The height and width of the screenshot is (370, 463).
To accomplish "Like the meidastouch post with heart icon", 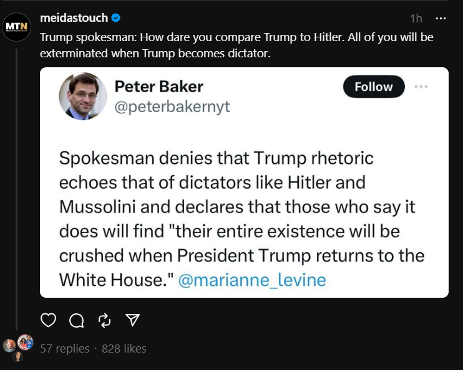I will 48,320.
